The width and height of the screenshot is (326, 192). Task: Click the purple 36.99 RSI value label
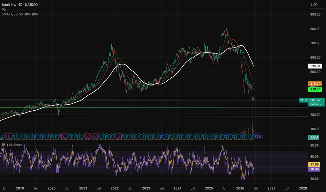pos(314,169)
